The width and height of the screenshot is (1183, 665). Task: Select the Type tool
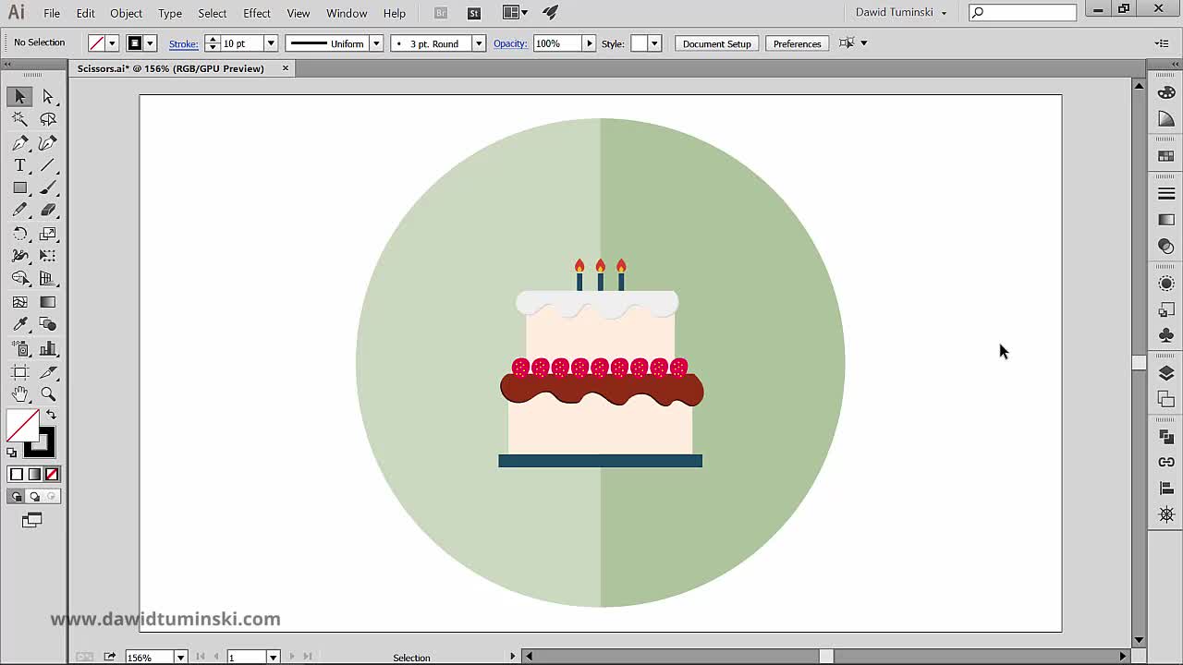coord(19,165)
